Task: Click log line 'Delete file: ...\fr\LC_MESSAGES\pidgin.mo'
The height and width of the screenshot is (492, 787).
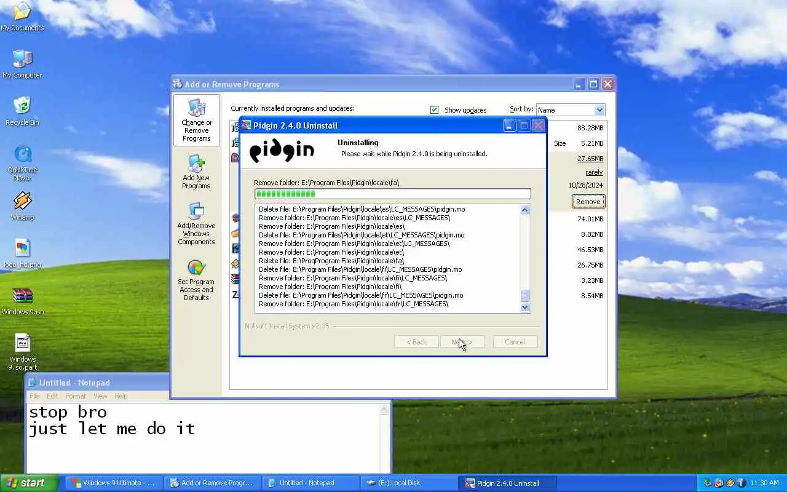Action: click(x=361, y=295)
